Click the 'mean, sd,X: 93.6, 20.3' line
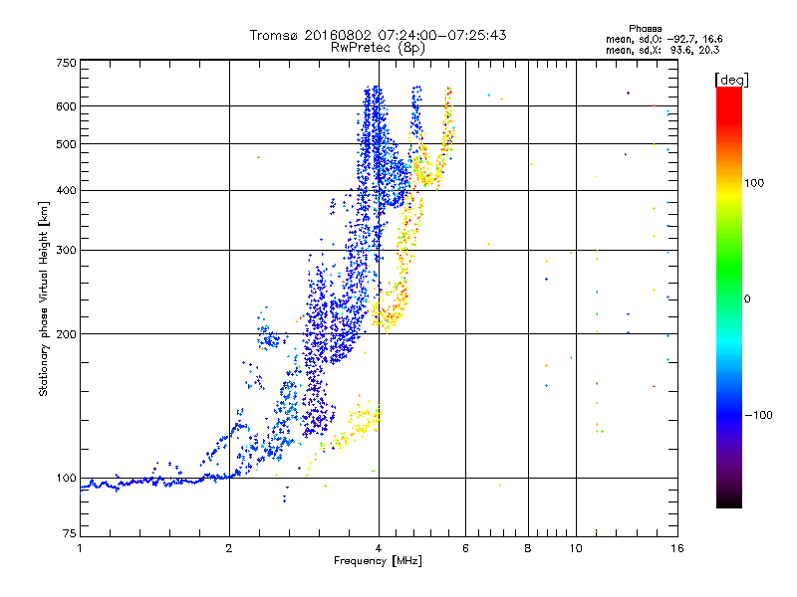The height and width of the screenshot is (597, 797). pos(663,50)
